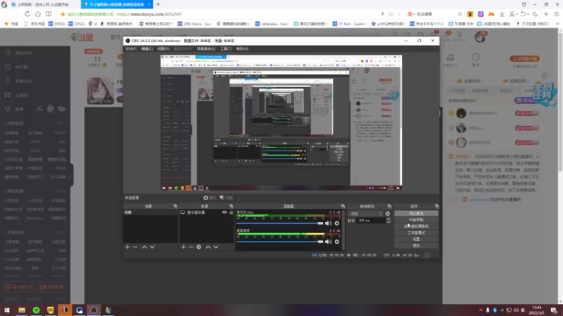Click Stop Streaming button in controls
The height and width of the screenshot is (316, 563).
coord(416,213)
